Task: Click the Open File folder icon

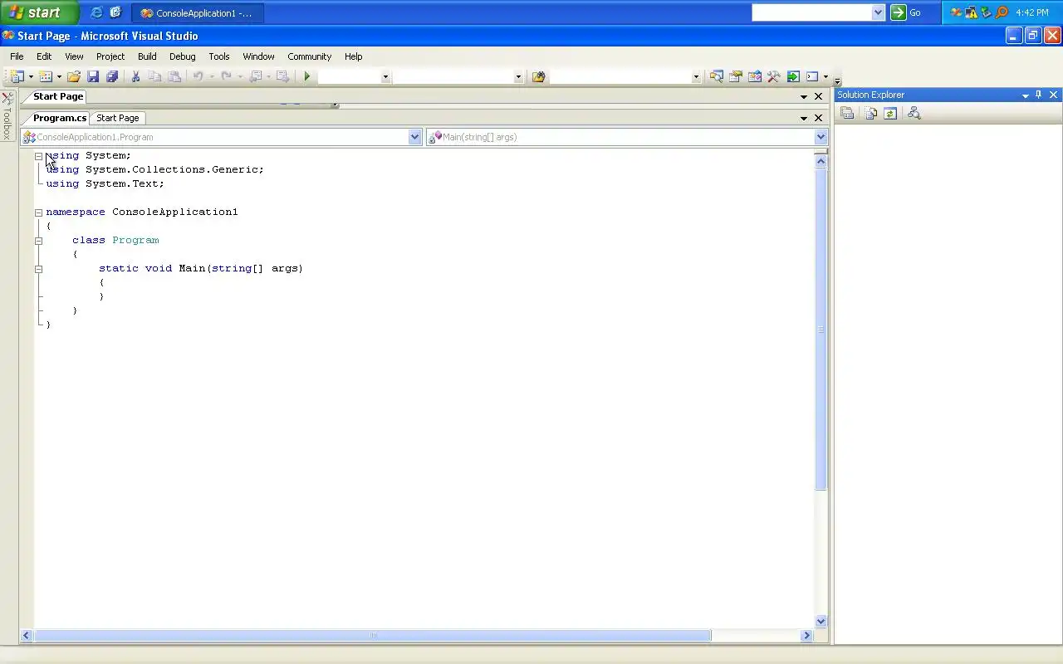Action: click(x=74, y=76)
